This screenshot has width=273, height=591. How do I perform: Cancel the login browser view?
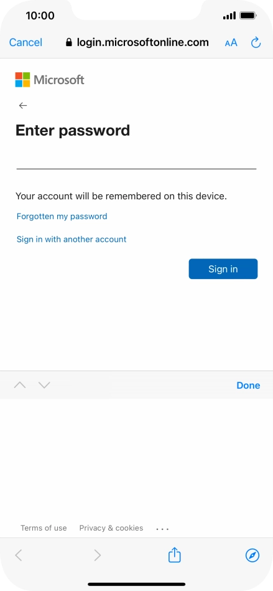coord(25,42)
